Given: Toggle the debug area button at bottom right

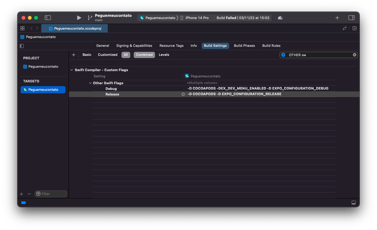Looking at the screenshot, I should [354, 203].
